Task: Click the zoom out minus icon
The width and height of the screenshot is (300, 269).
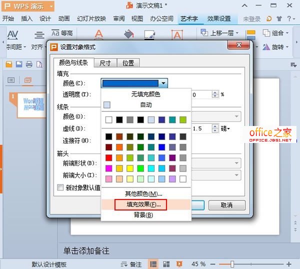Action: [x=213, y=264]
